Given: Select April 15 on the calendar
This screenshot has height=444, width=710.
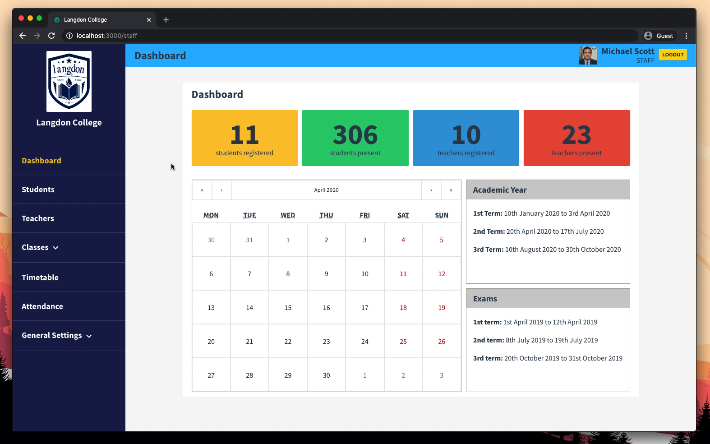Looking at the screenshot, I should (288, 308).
